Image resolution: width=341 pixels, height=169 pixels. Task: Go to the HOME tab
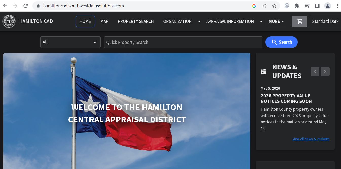tap(85, 22)
